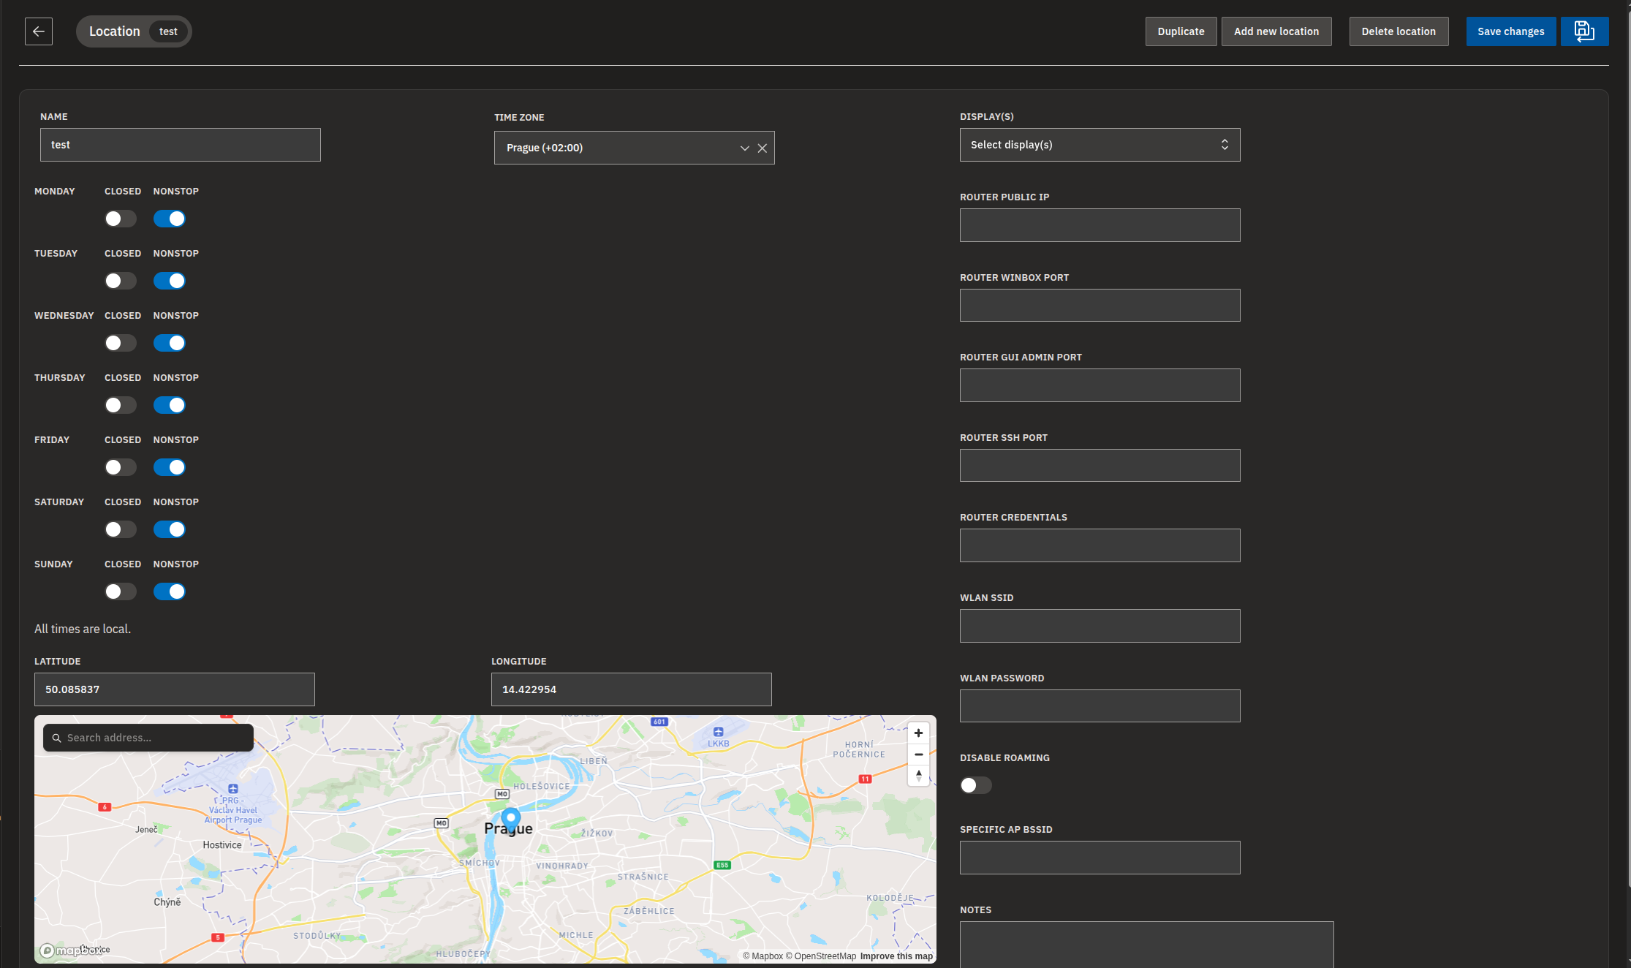Reset map bearing to north
The width and height of the screenshot is (1631, 968).
[x=918, y=776]
